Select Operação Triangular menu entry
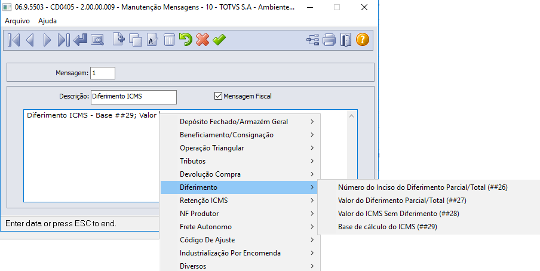This screenshot has height=271, width=540. coord(240,147)
